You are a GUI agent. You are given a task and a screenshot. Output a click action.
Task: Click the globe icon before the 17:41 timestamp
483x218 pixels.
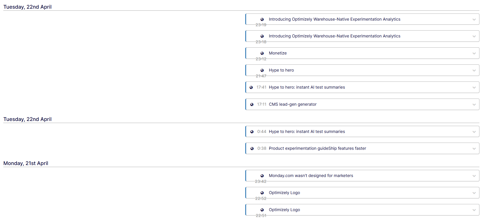coord(251,87)
